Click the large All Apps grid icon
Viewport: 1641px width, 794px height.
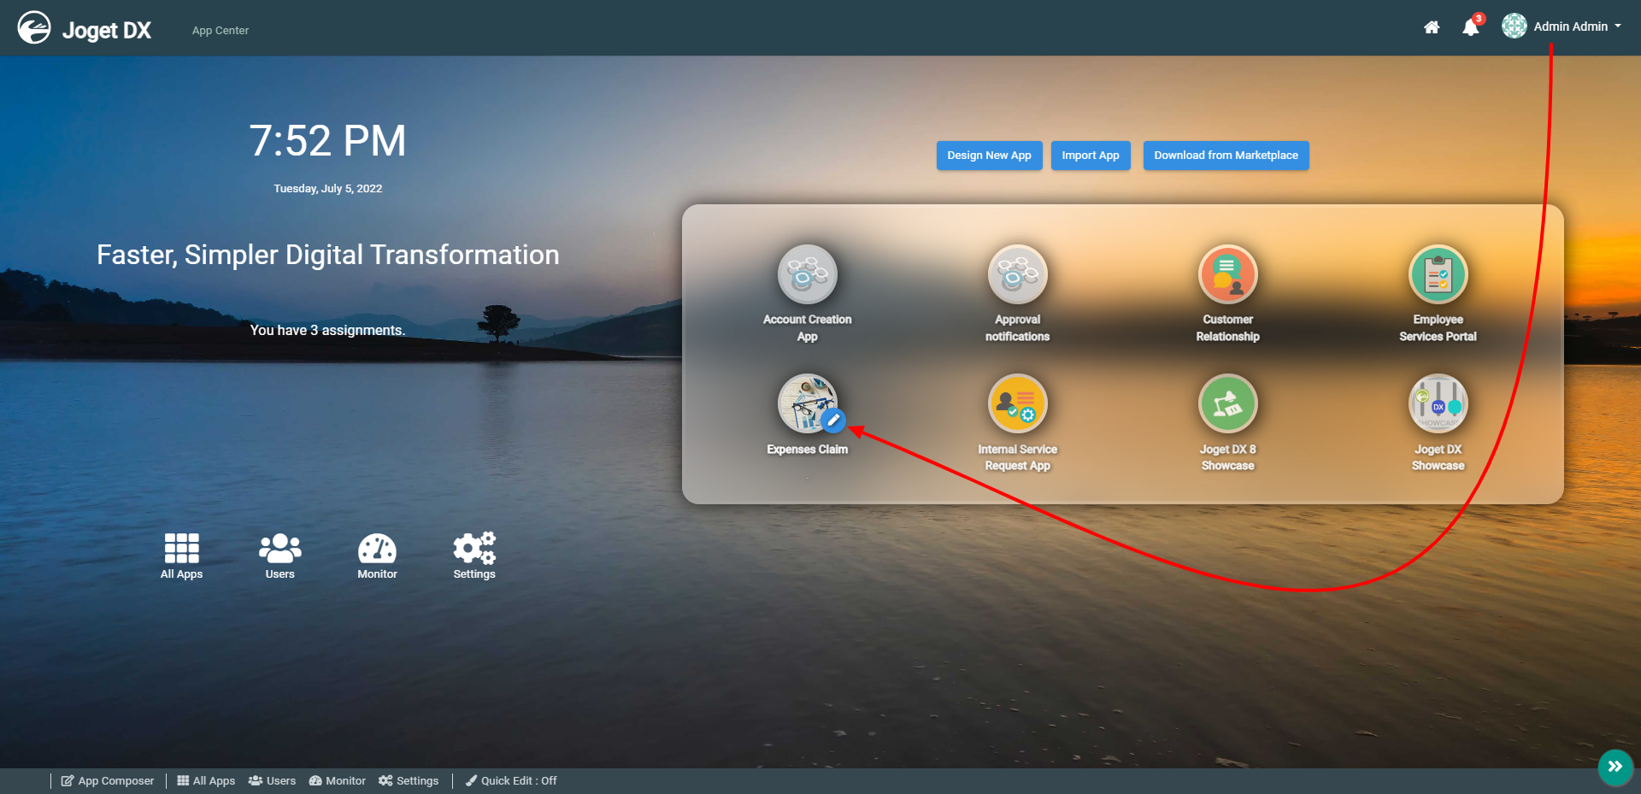(182, 548)
